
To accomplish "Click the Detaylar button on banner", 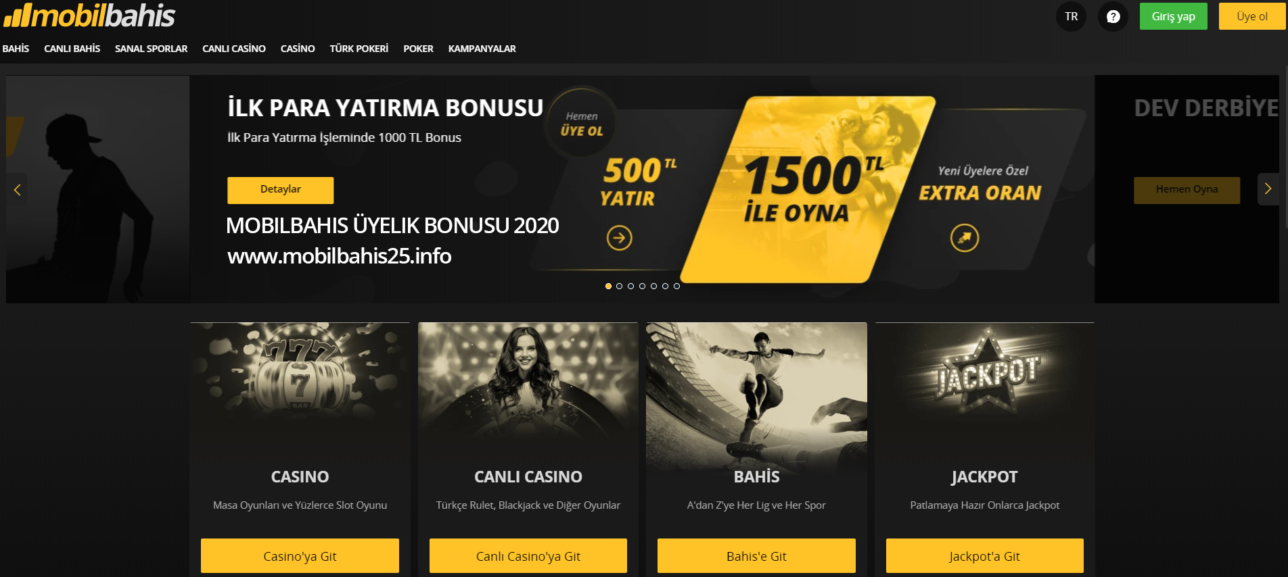I will tap(280, 190).
